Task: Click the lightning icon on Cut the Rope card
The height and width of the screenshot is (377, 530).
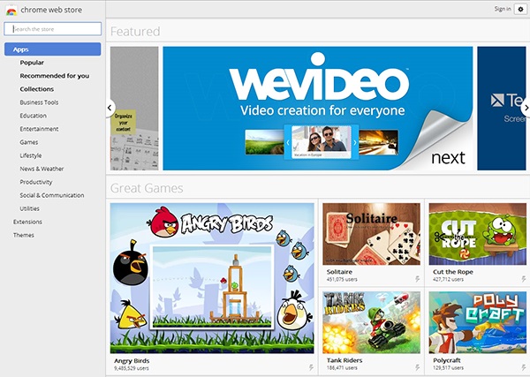Action: 524,279
